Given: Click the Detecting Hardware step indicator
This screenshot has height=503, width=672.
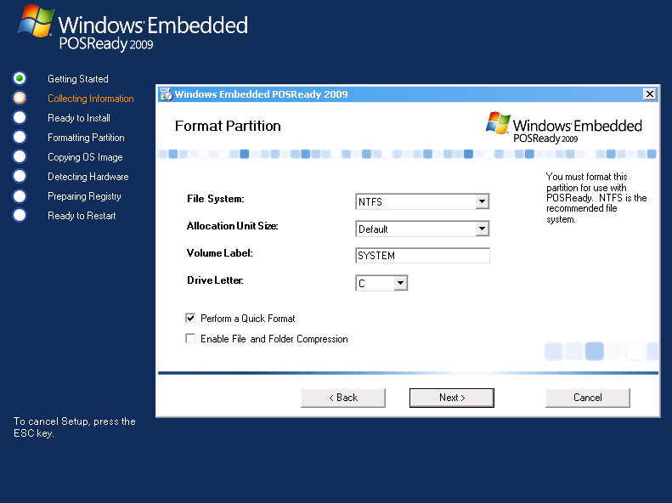Looking at the screenshot, I should [20, 176].
